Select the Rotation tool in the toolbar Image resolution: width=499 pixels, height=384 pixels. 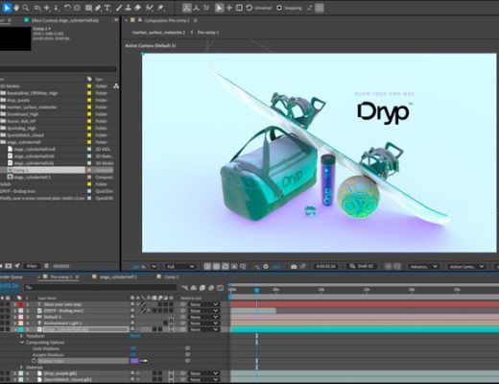pyautogui.click(x=67, y=8)
